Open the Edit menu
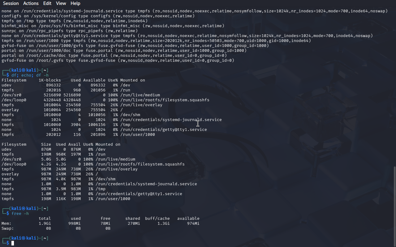396x247 pixels. pyautogui.click(x=47, y=3)
